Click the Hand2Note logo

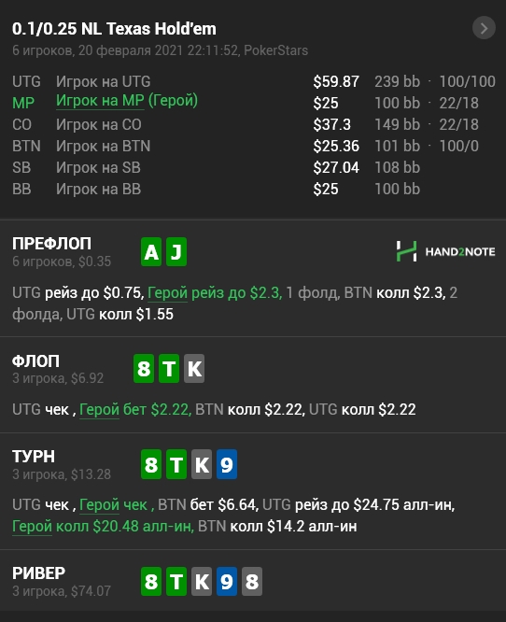point(445,251)
